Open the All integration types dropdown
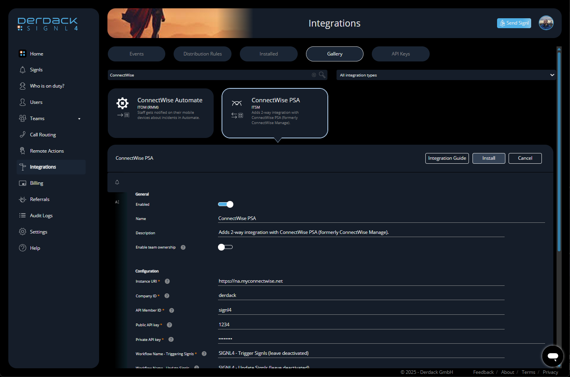The image size is (570, 377). tap(446, 75)
